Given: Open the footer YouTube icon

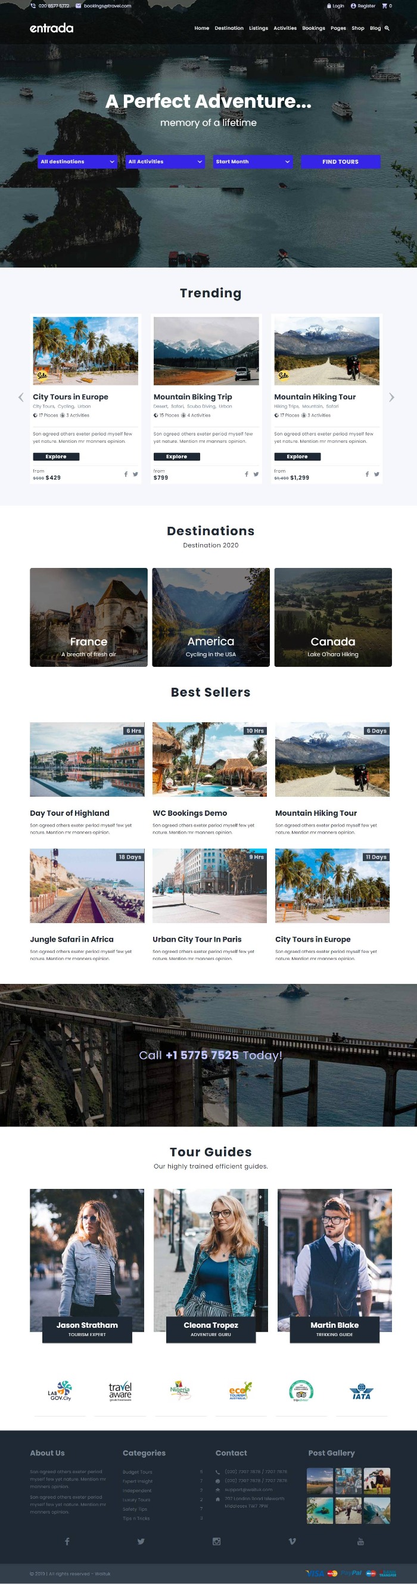Looking at the screenshot, I should (360, 1541).
